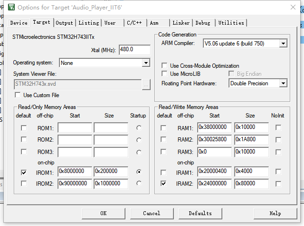This screenshot has width=304, height=226.
Task: Edit RAM2 Size value 0x1A800
Action: (x=251, y=140)
